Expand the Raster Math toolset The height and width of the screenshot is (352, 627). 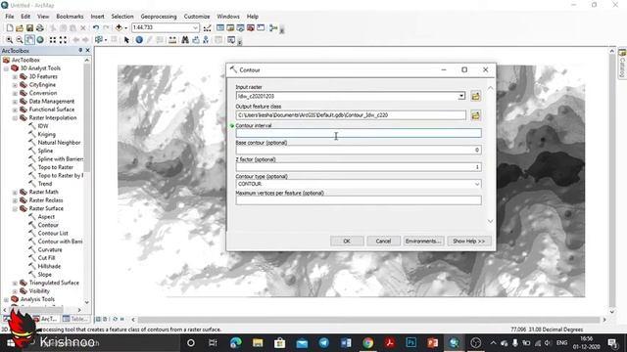pos(15,192)
